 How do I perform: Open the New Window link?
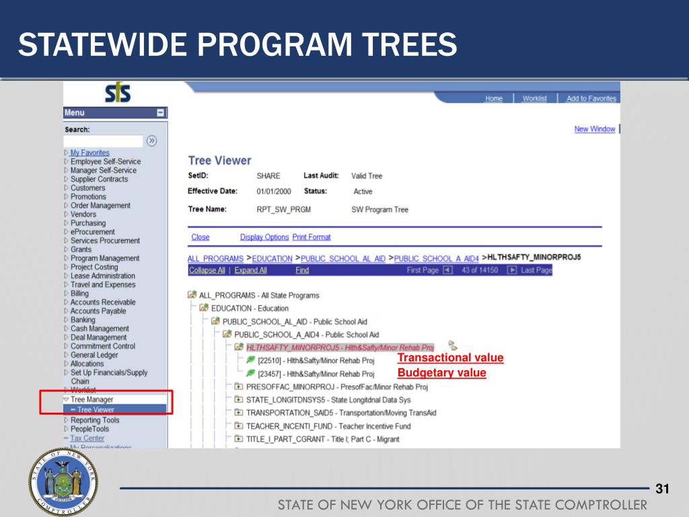(595, 129)
